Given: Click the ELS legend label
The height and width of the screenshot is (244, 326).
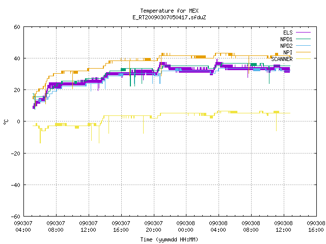Looking at the screenshot, I should (288, 33).
